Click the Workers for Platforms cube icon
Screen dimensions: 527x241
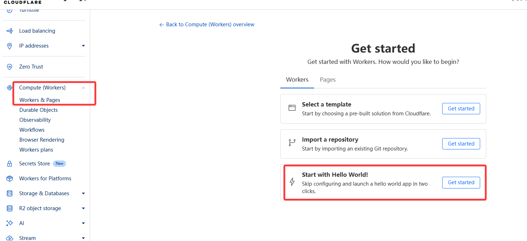[x=10, y=179]
